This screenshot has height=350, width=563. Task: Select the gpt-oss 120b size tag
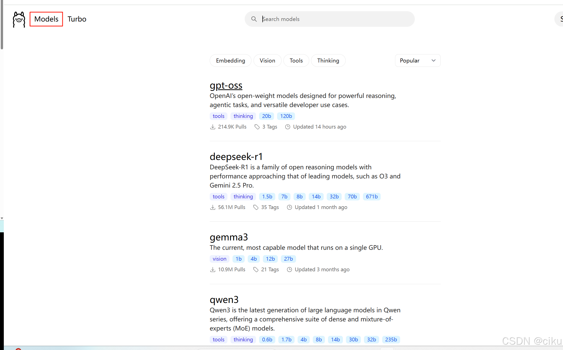(x=286, y=116)
